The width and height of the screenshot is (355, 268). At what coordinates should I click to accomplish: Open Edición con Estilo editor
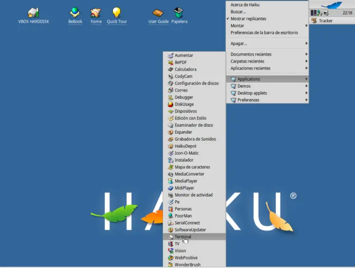[x=194, y=118]
